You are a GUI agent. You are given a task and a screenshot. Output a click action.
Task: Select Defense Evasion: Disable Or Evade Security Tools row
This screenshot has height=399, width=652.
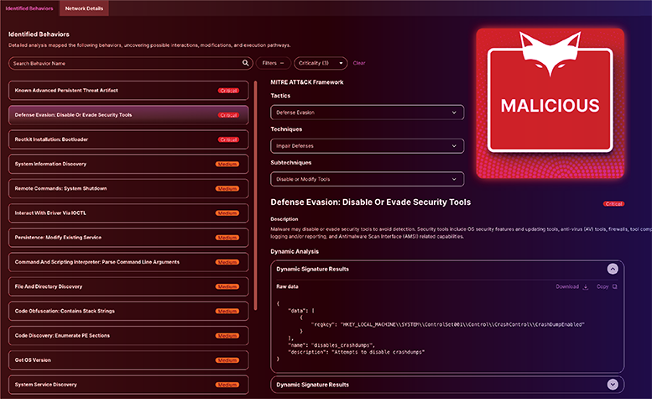128,115
